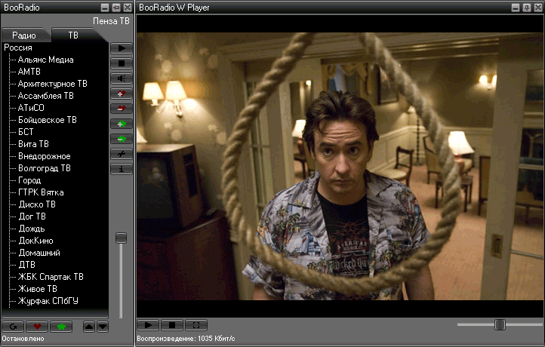This screenshot has height=347, width=545.
Task: Add a station with the green plus icon
Action: pyautogui.click(x=122, y=124)
